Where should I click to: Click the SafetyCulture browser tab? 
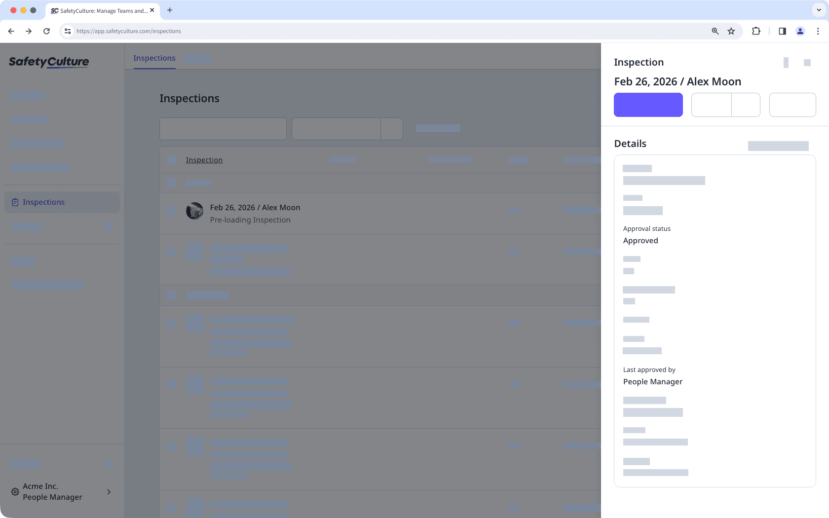(99, 10)
